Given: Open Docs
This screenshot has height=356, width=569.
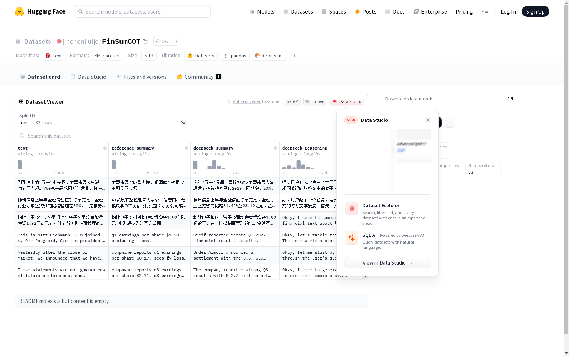Looking at the screenshot, I should click(395, 11).
